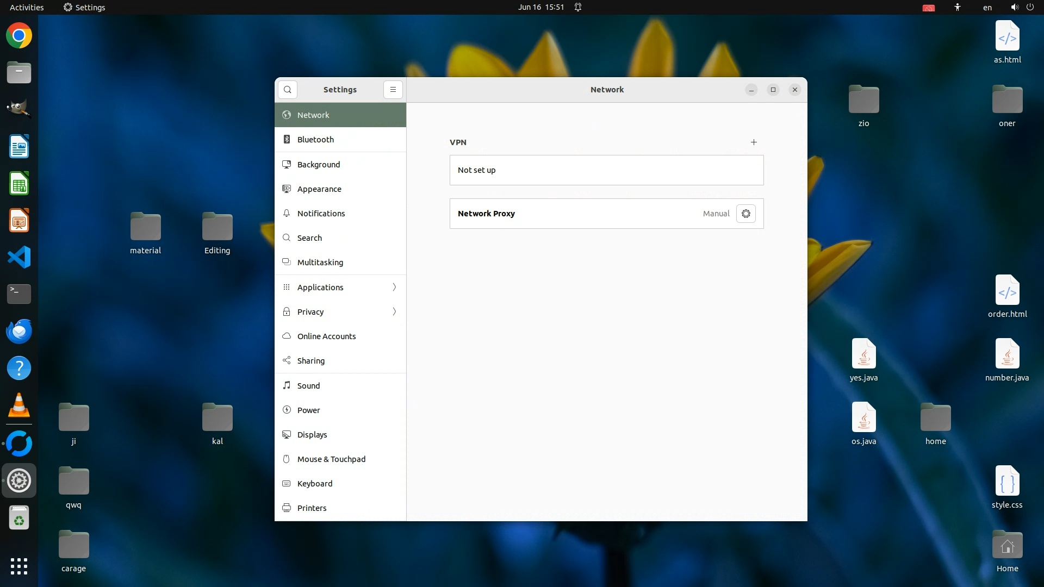Open Mouse & Touchpad settings

[331, 459]
